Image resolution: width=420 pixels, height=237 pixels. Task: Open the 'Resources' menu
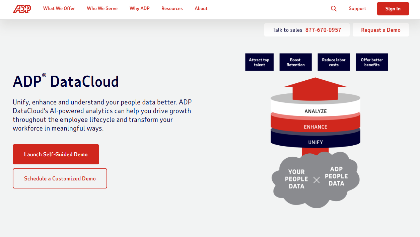172,8
